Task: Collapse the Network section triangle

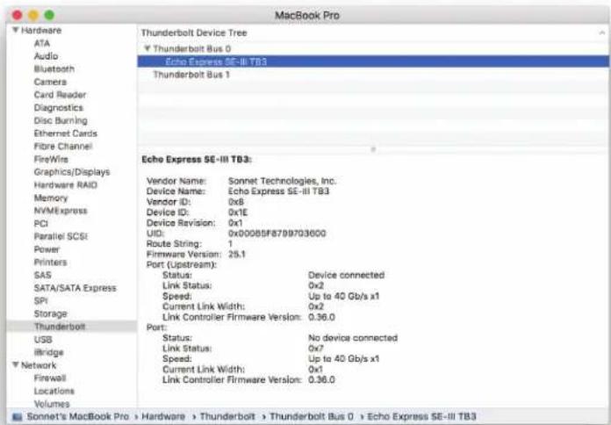Action: coord(16,365)
